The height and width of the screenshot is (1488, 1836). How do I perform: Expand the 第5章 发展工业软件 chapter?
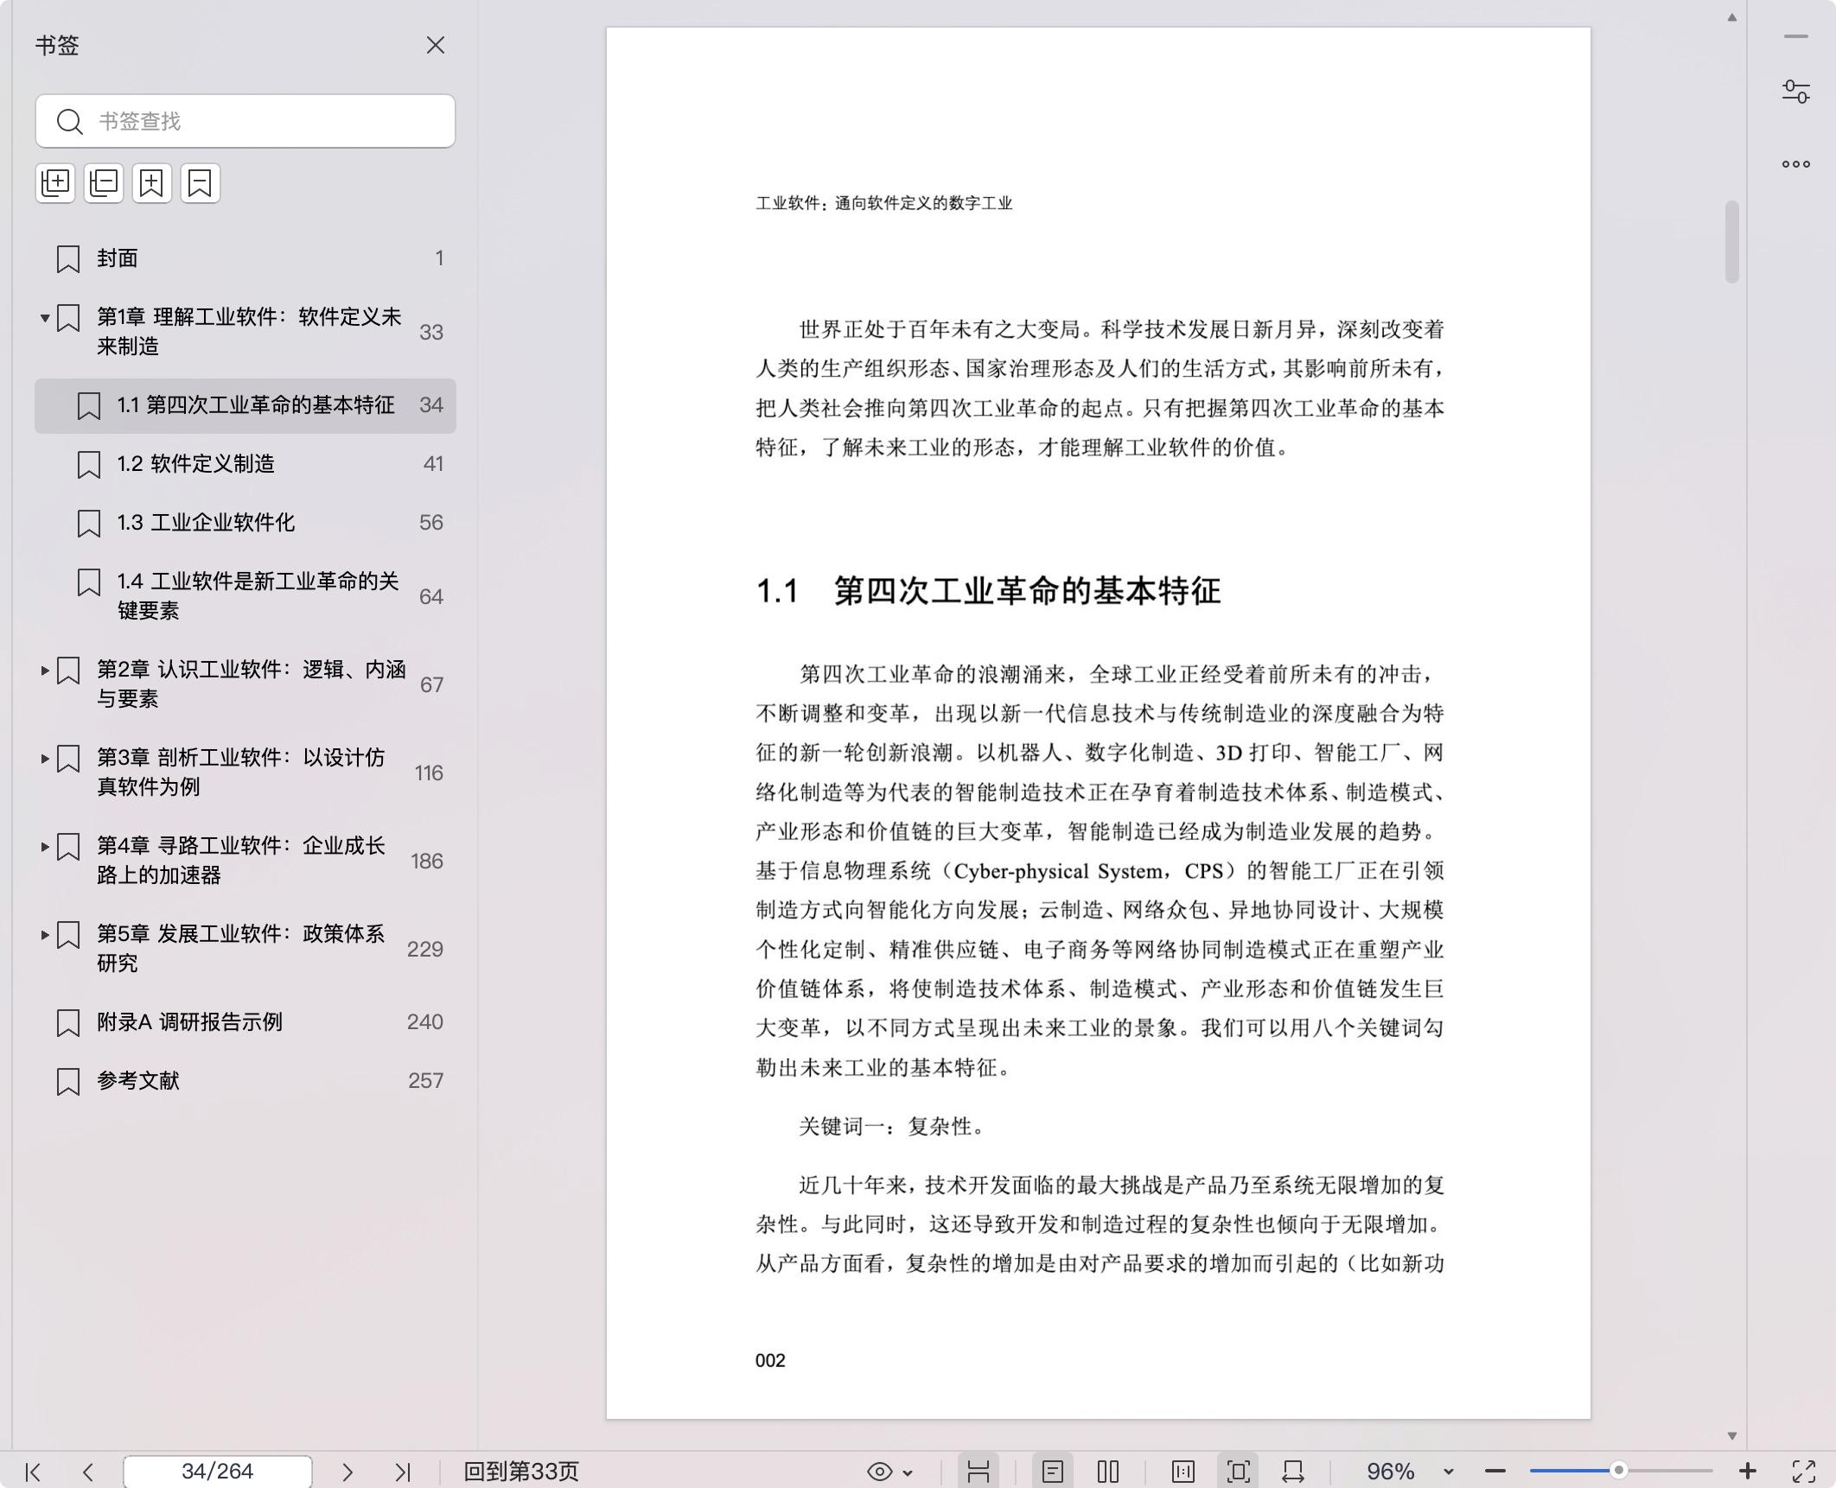pos(45,935)
